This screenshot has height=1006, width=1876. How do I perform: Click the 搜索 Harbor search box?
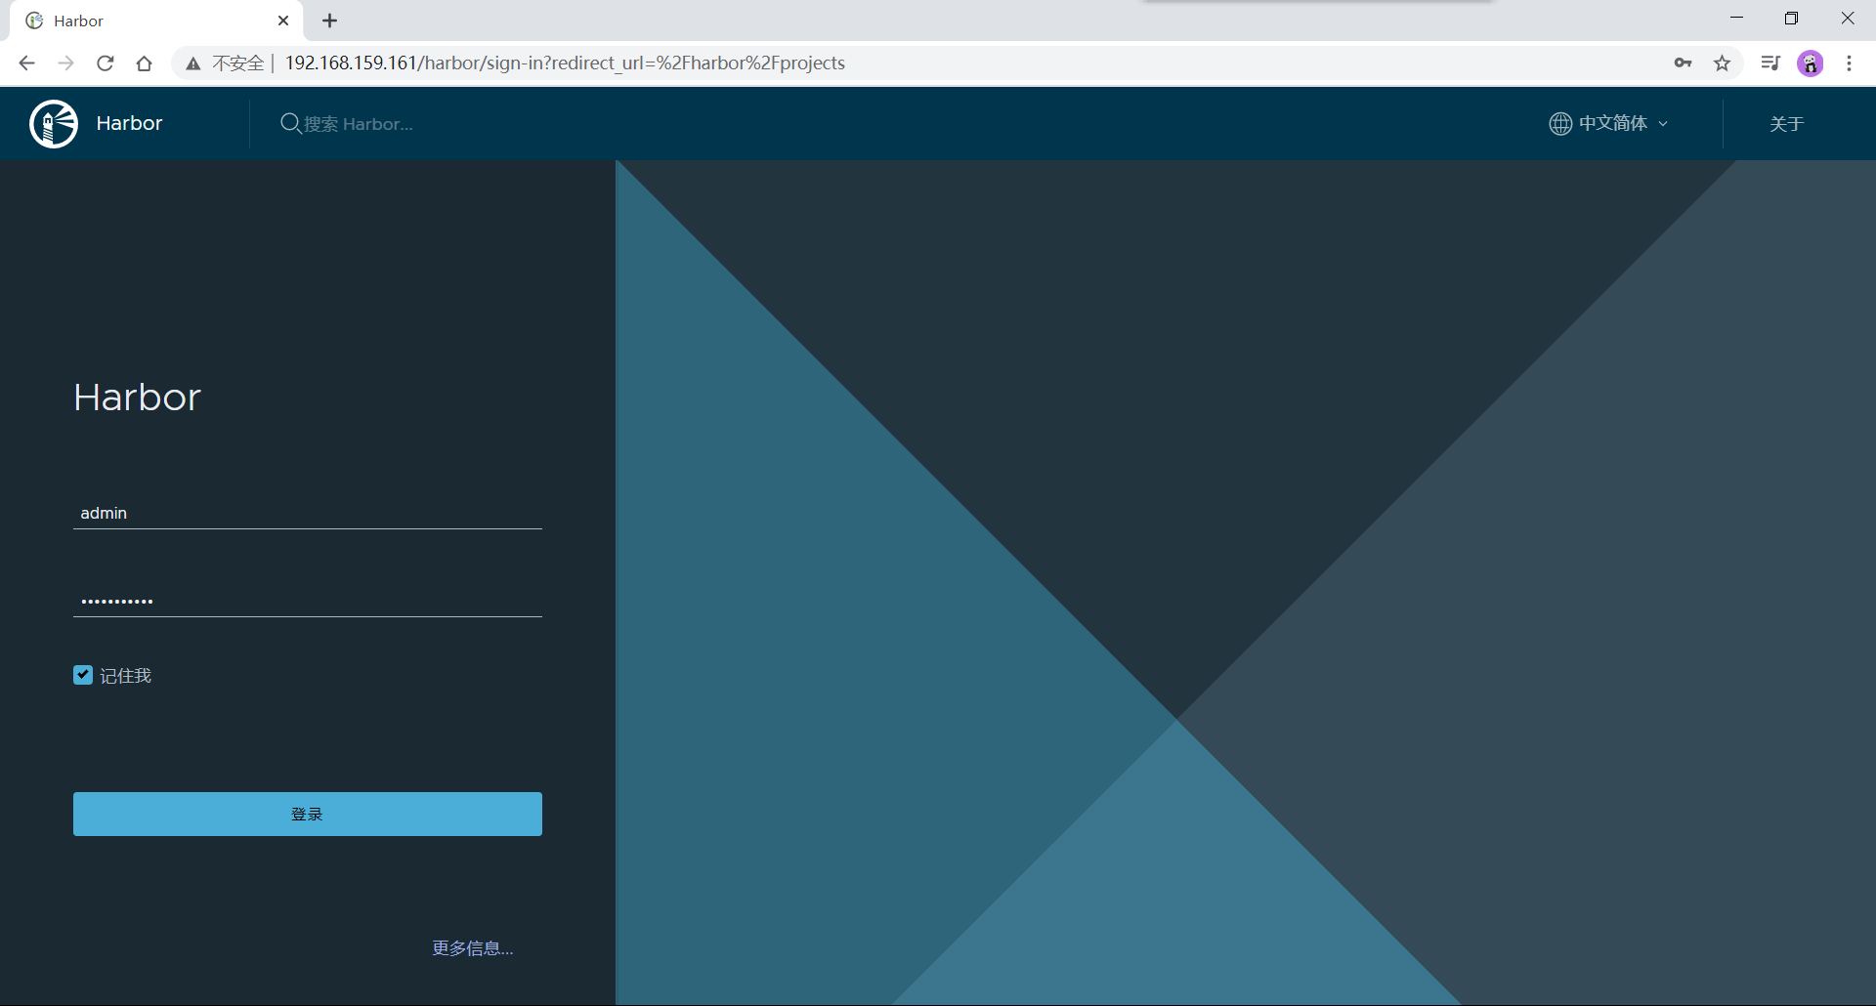359,124
